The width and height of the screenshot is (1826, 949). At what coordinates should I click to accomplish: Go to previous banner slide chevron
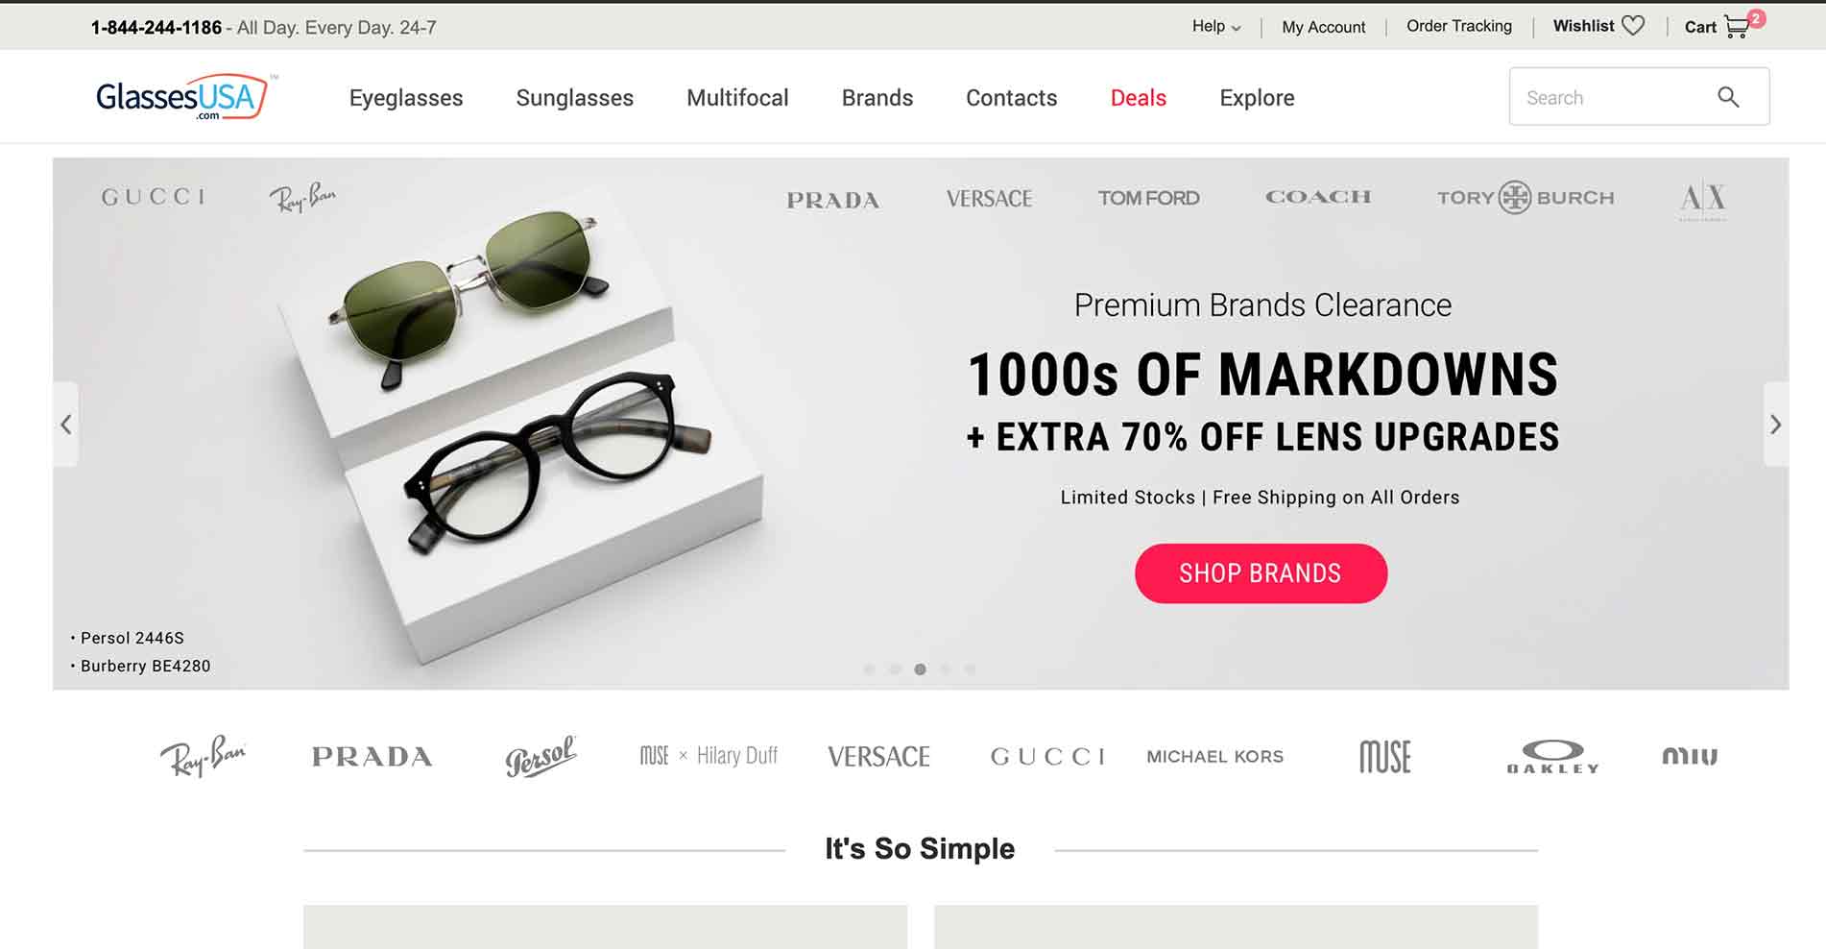point(66,425)
